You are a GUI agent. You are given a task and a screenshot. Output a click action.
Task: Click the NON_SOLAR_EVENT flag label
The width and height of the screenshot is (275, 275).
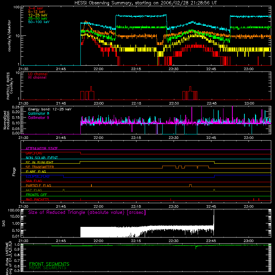(42, 158)
